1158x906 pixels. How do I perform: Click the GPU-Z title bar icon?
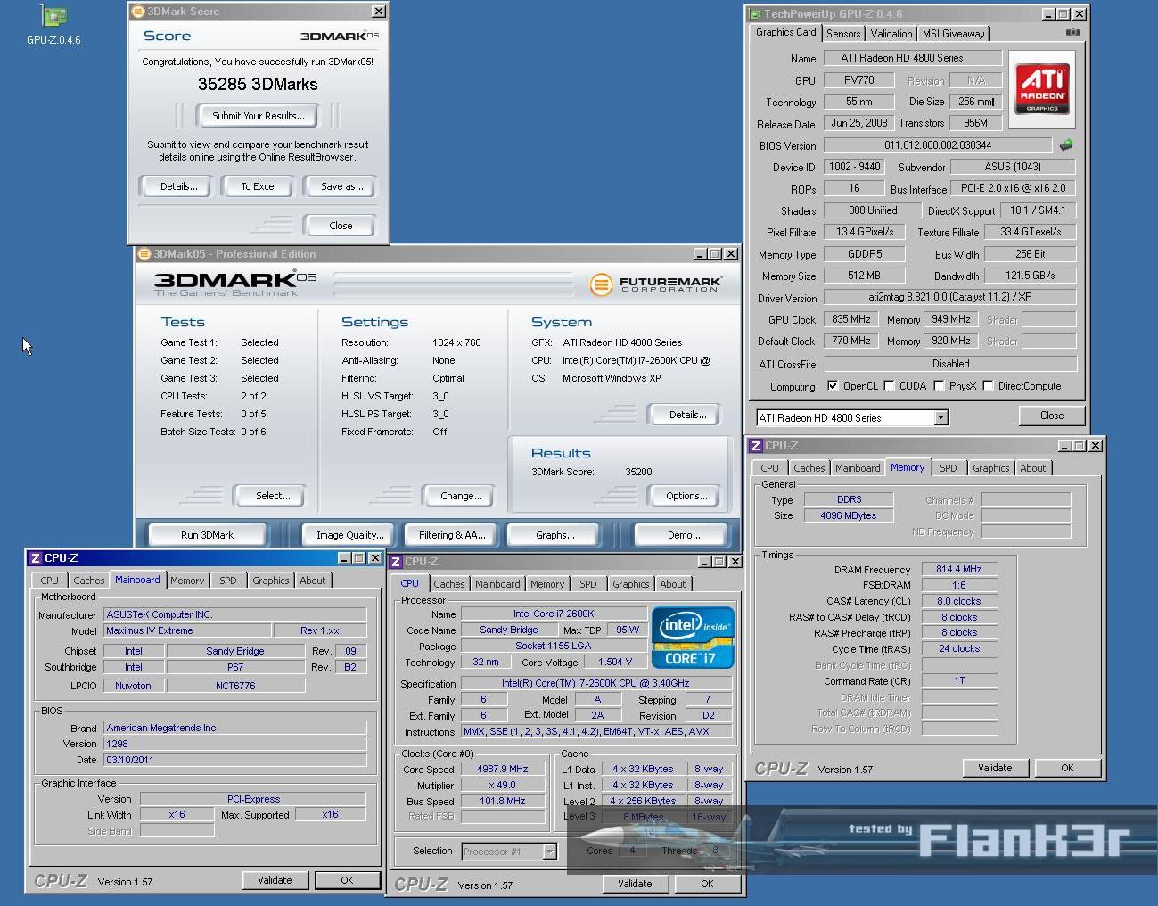(755, 14)
